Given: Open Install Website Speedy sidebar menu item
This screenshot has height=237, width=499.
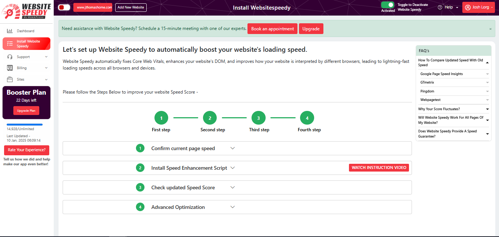Looking at the screenshot, I should [x=27, y=44].
